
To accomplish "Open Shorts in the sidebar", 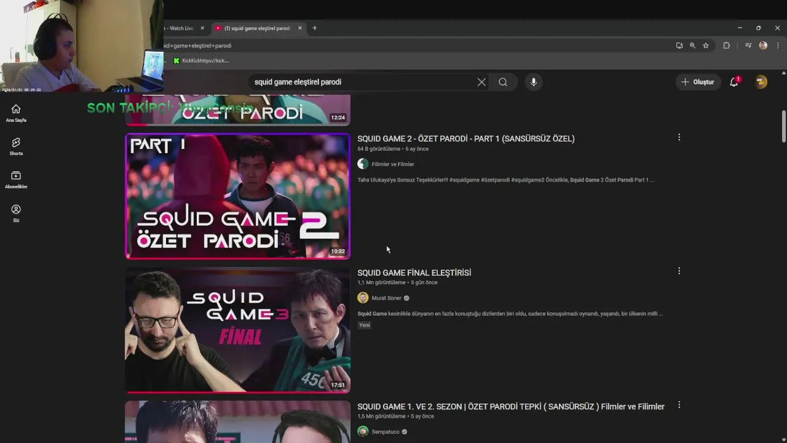I will point(16,146).
